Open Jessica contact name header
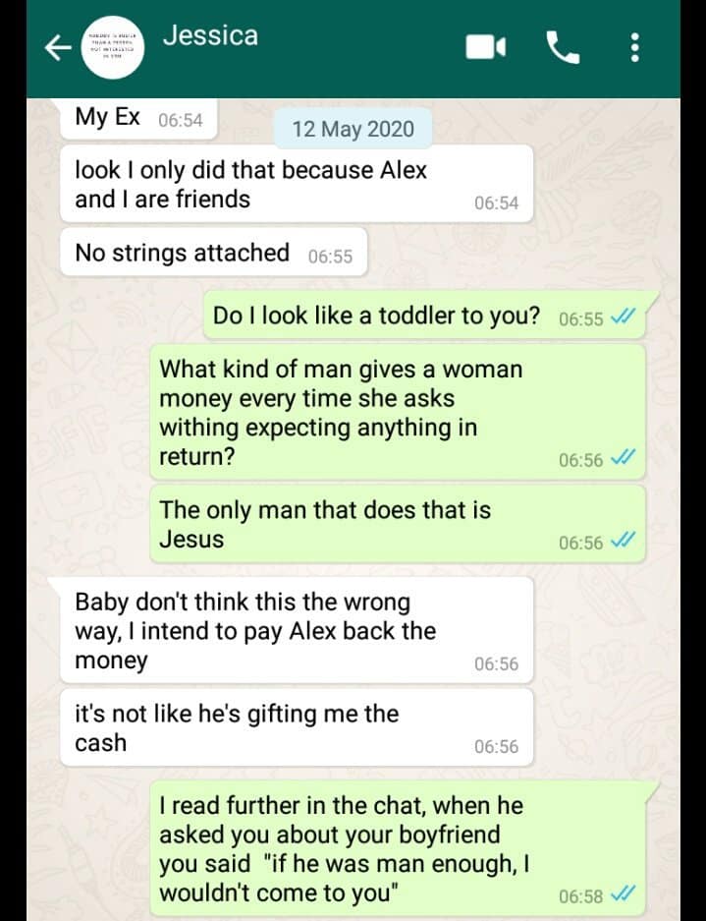The width and height of the screenshot is (706, 921). click(x=210, y=35)
